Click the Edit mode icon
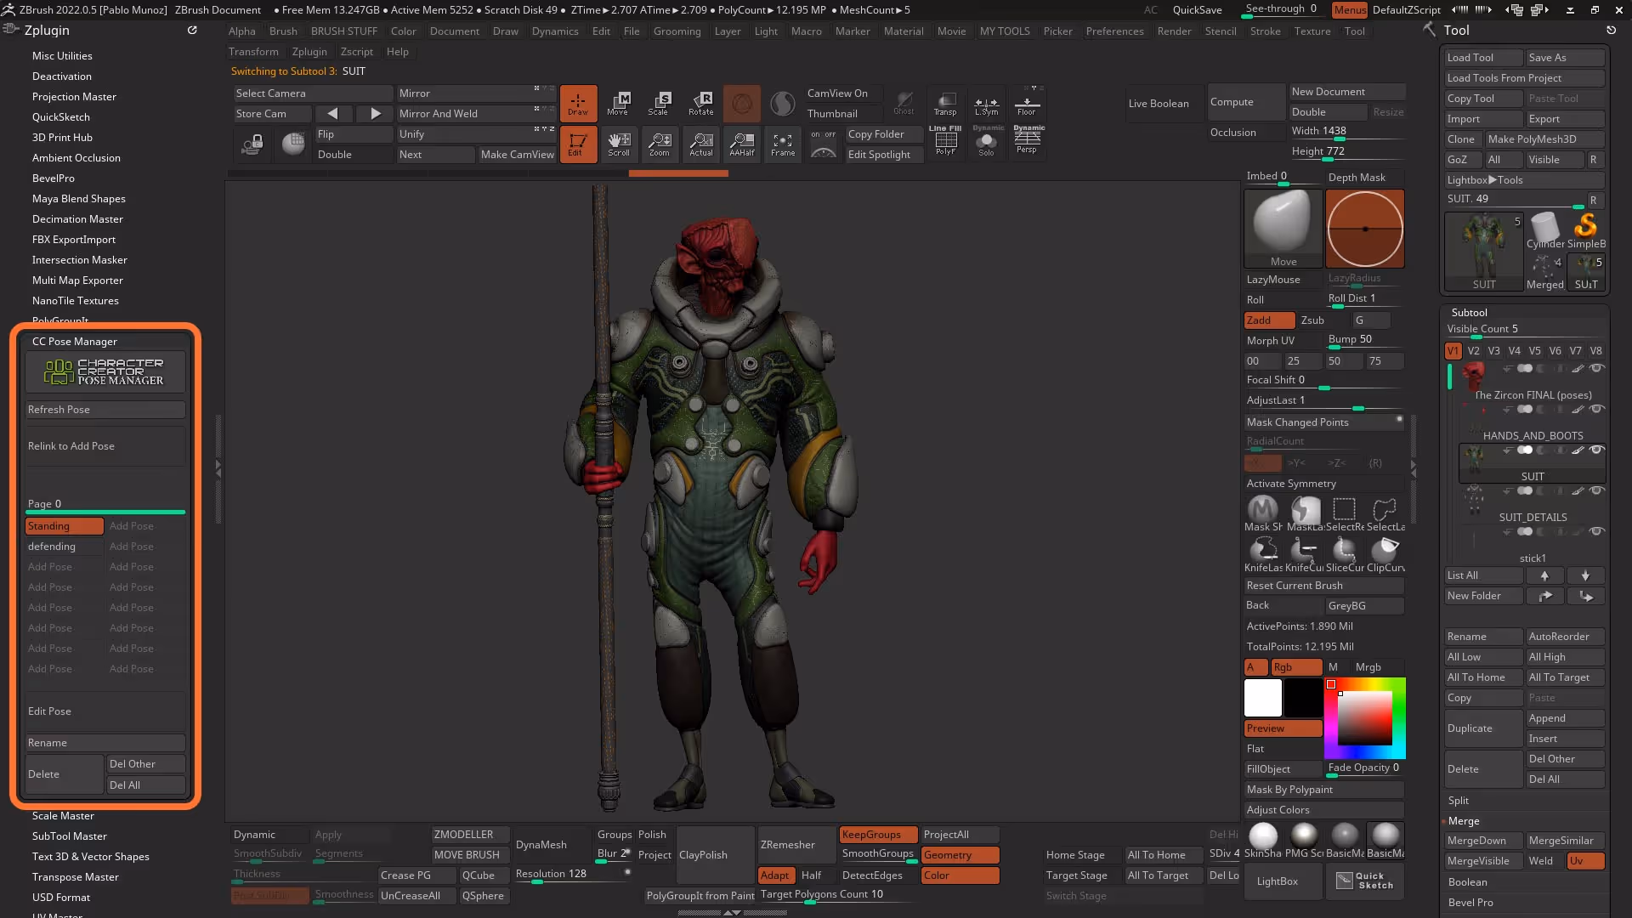Screen dimensions: 1632x918 tap(578, 144)
